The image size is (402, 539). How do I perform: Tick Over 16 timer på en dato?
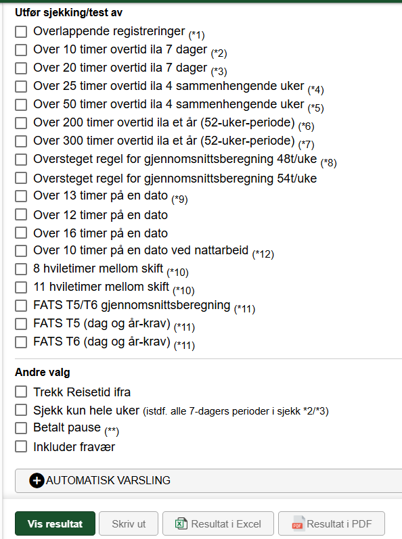21,233
